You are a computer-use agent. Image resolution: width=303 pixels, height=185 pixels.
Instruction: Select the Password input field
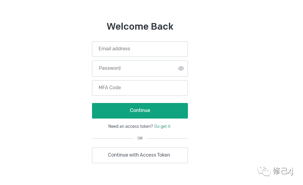click(x=140, y=69)
